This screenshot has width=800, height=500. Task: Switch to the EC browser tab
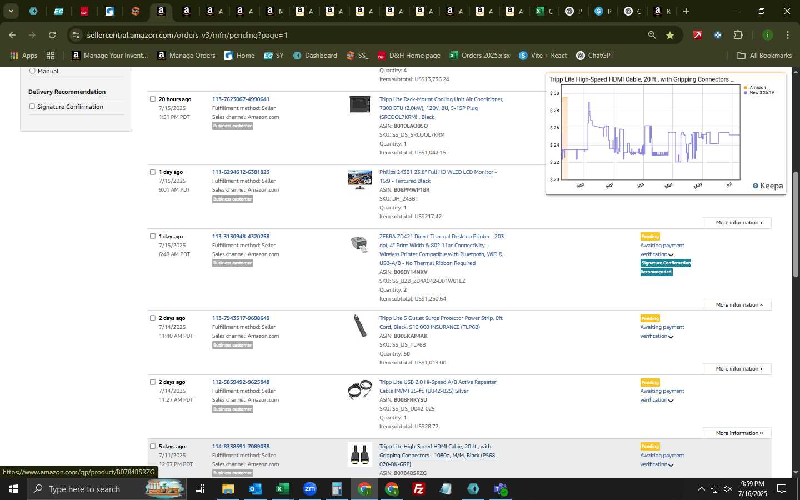click(x=58, y=11)
